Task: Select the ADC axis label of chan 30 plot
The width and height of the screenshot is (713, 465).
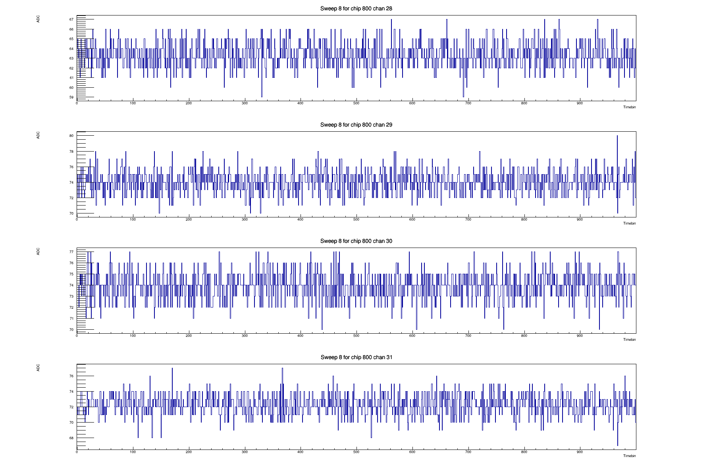Action: coord(39,252)
